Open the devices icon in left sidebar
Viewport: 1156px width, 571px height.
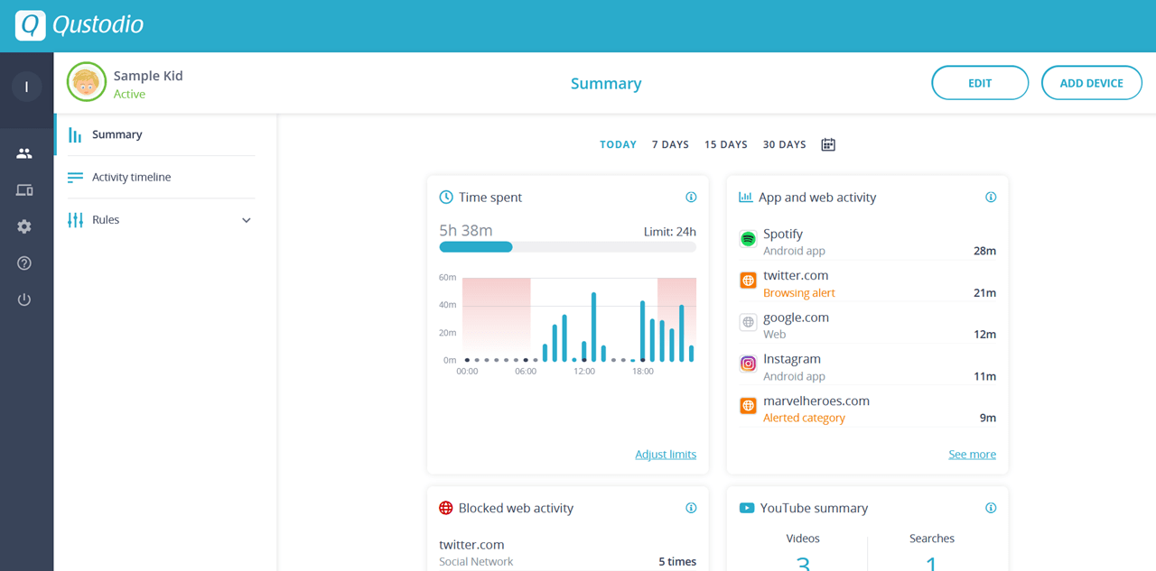coord(24,190)
